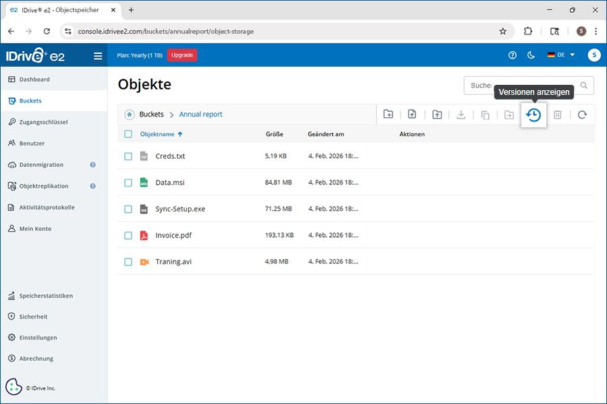
Task: Toggle dark mode with moon icon
Action: [531, 55]
